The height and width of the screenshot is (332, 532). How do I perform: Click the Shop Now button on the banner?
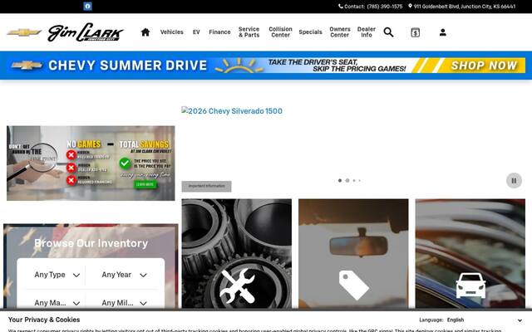(x=484, y=66)
